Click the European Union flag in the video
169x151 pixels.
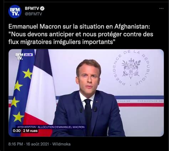click(21, 90)
